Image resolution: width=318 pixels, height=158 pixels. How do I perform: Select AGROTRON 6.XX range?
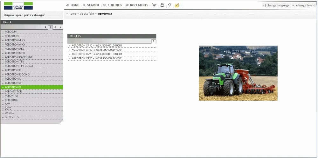click(31, 45)
